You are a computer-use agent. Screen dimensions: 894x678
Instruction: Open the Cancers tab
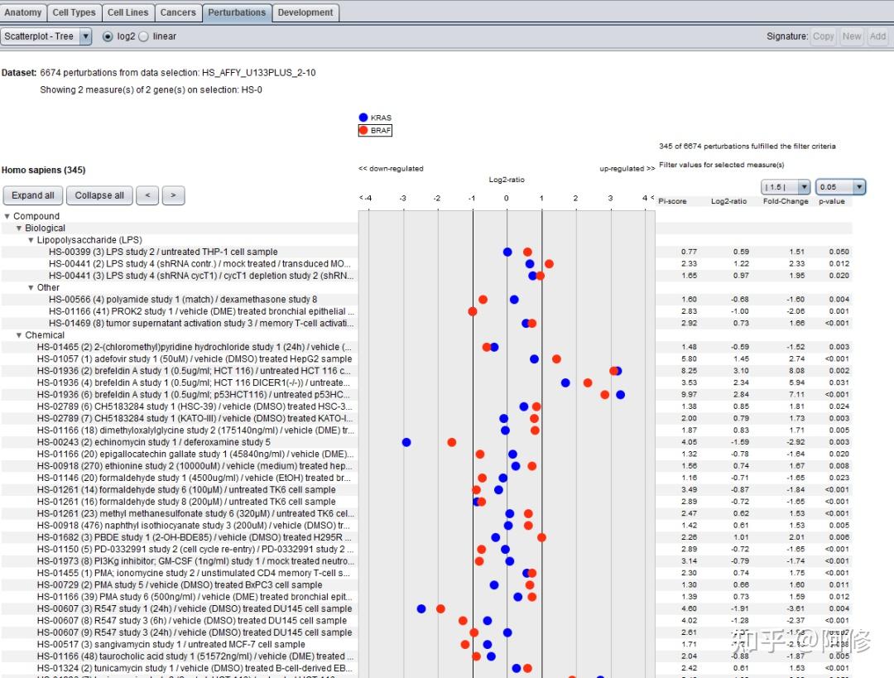(x=178, y=12)
